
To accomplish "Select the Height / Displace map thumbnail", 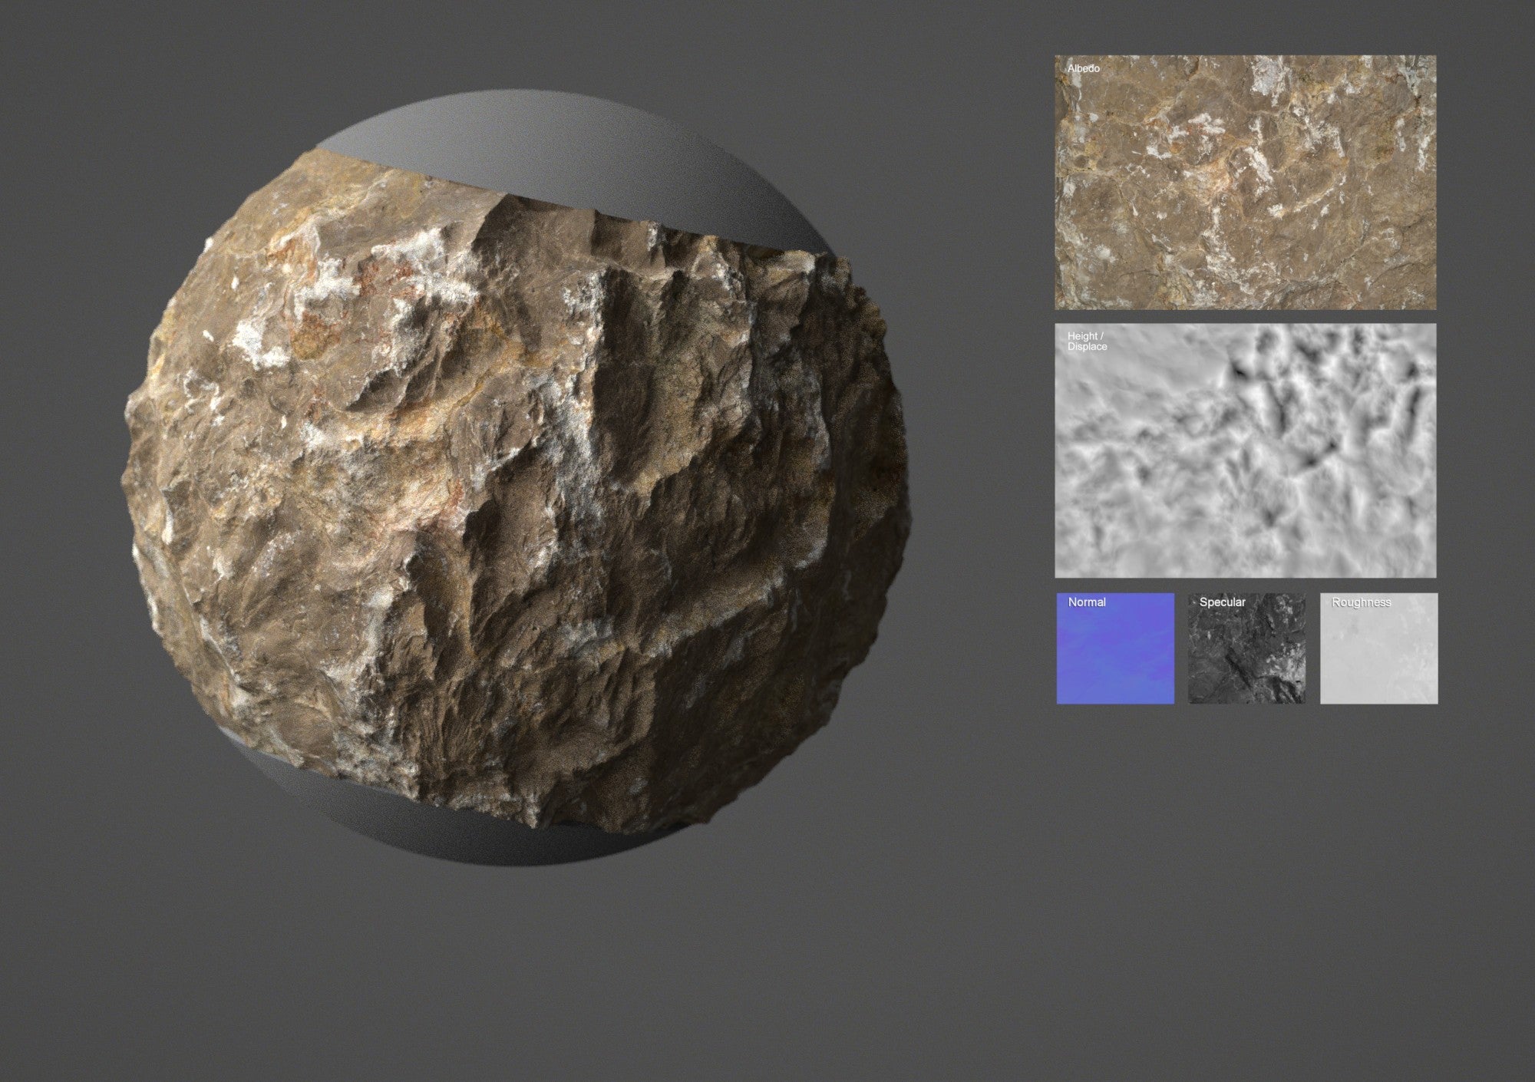I will click(x=1245, y=450).
